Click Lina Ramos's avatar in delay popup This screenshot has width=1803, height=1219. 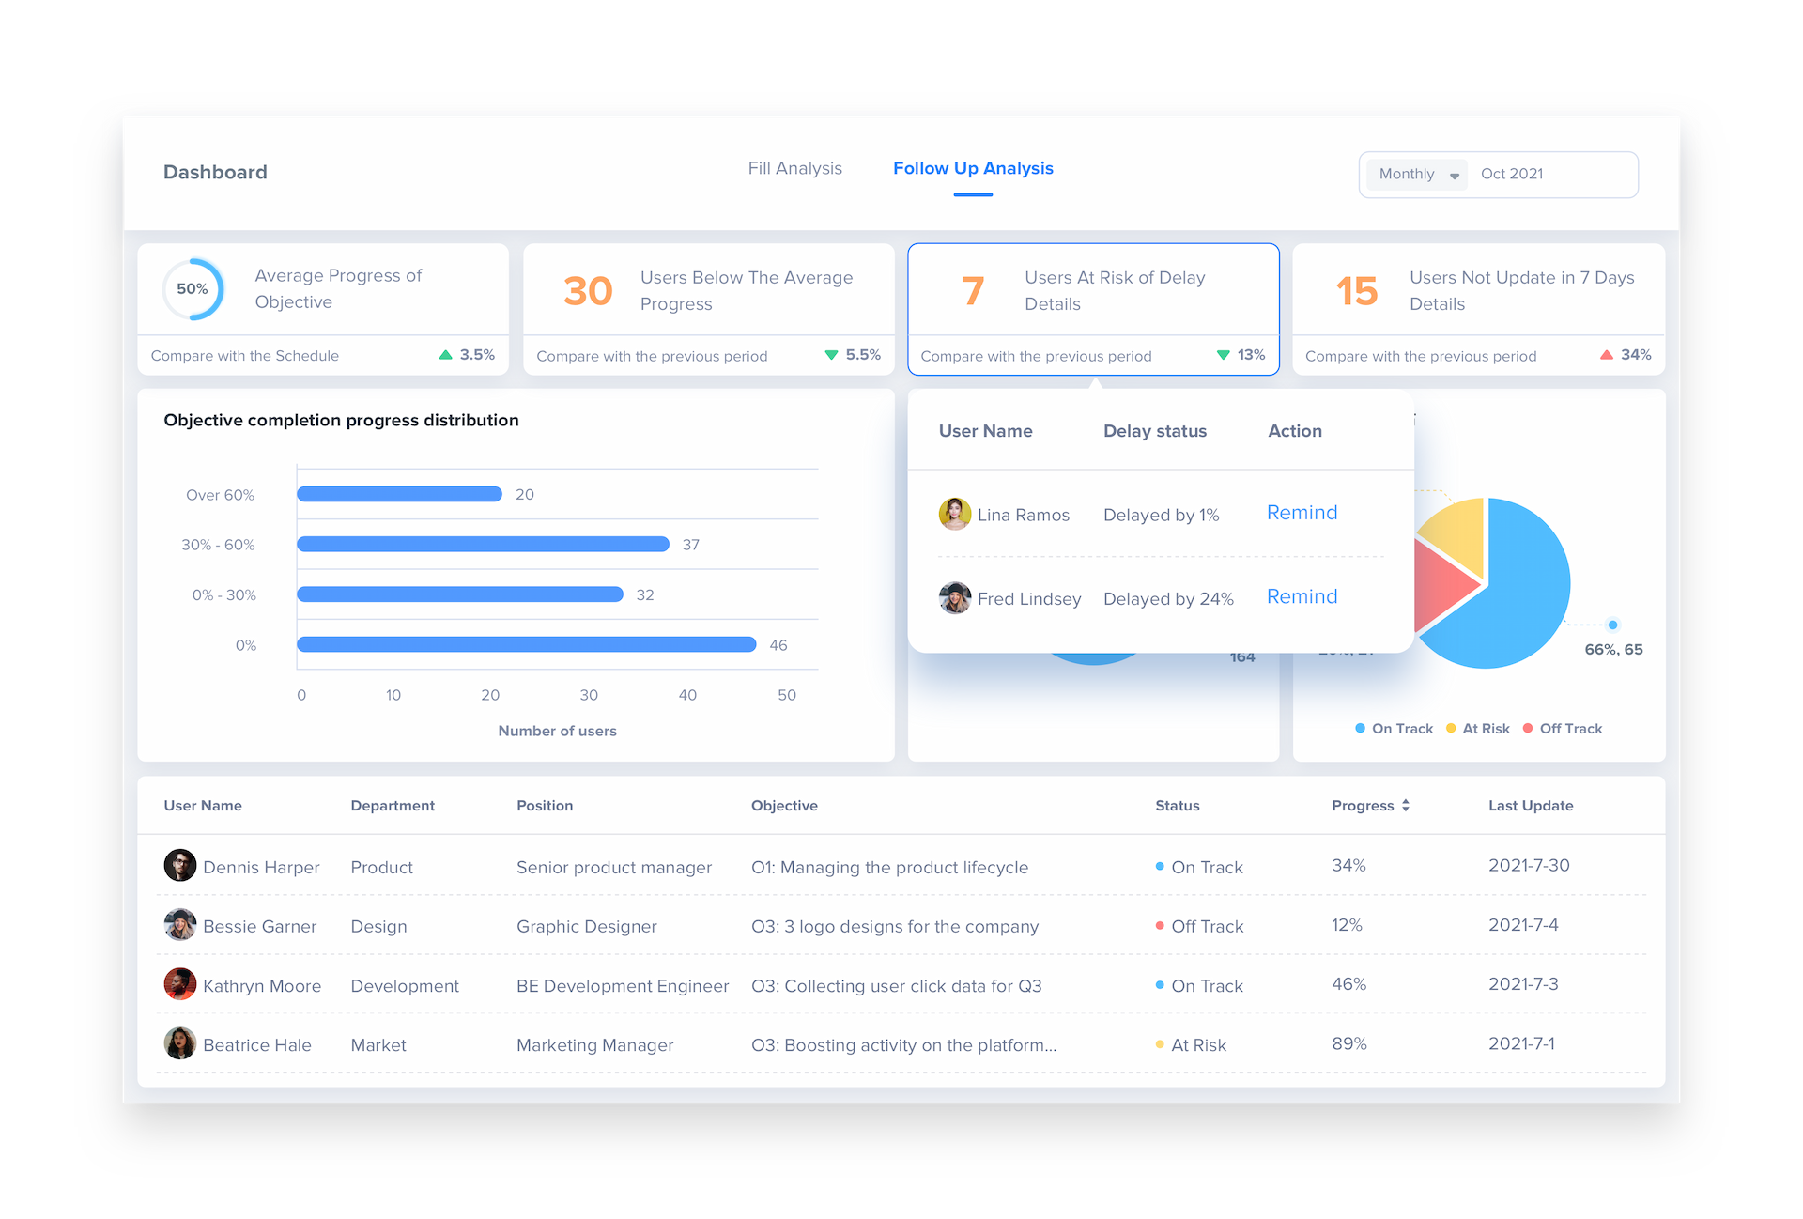point(955,514)
